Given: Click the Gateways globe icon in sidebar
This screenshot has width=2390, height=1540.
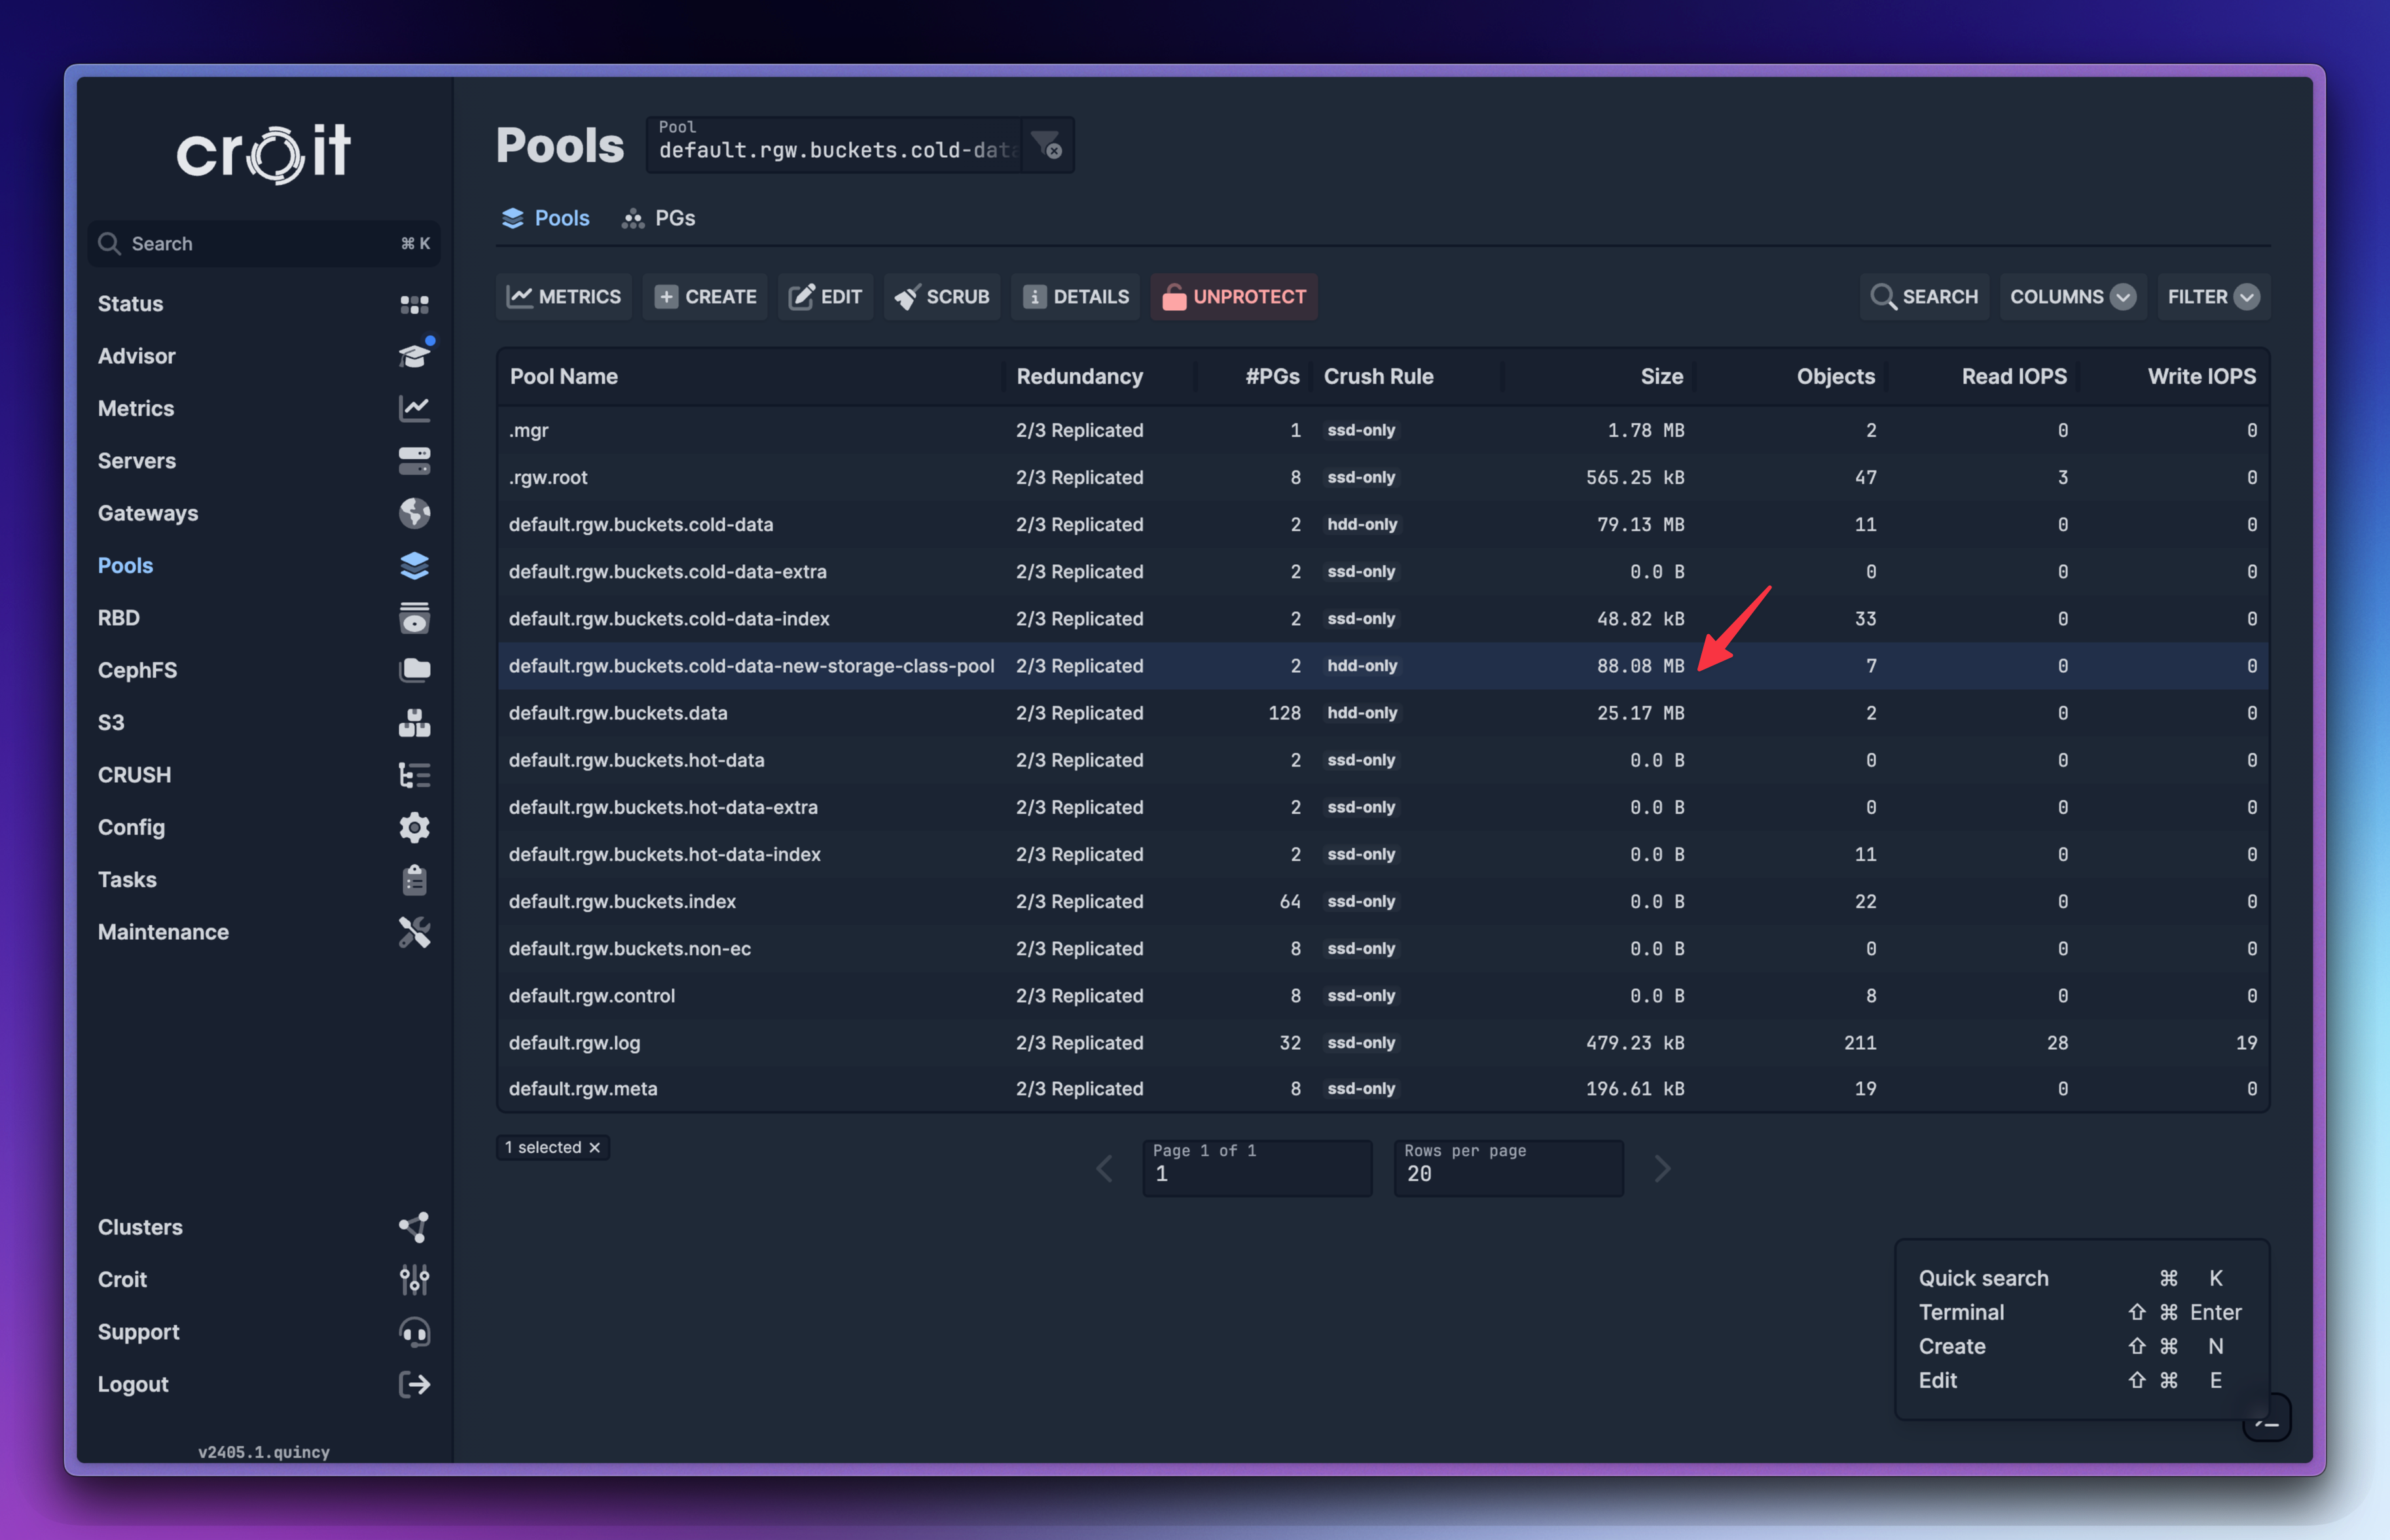Looking at the screenshot, I should click(414, 513).
